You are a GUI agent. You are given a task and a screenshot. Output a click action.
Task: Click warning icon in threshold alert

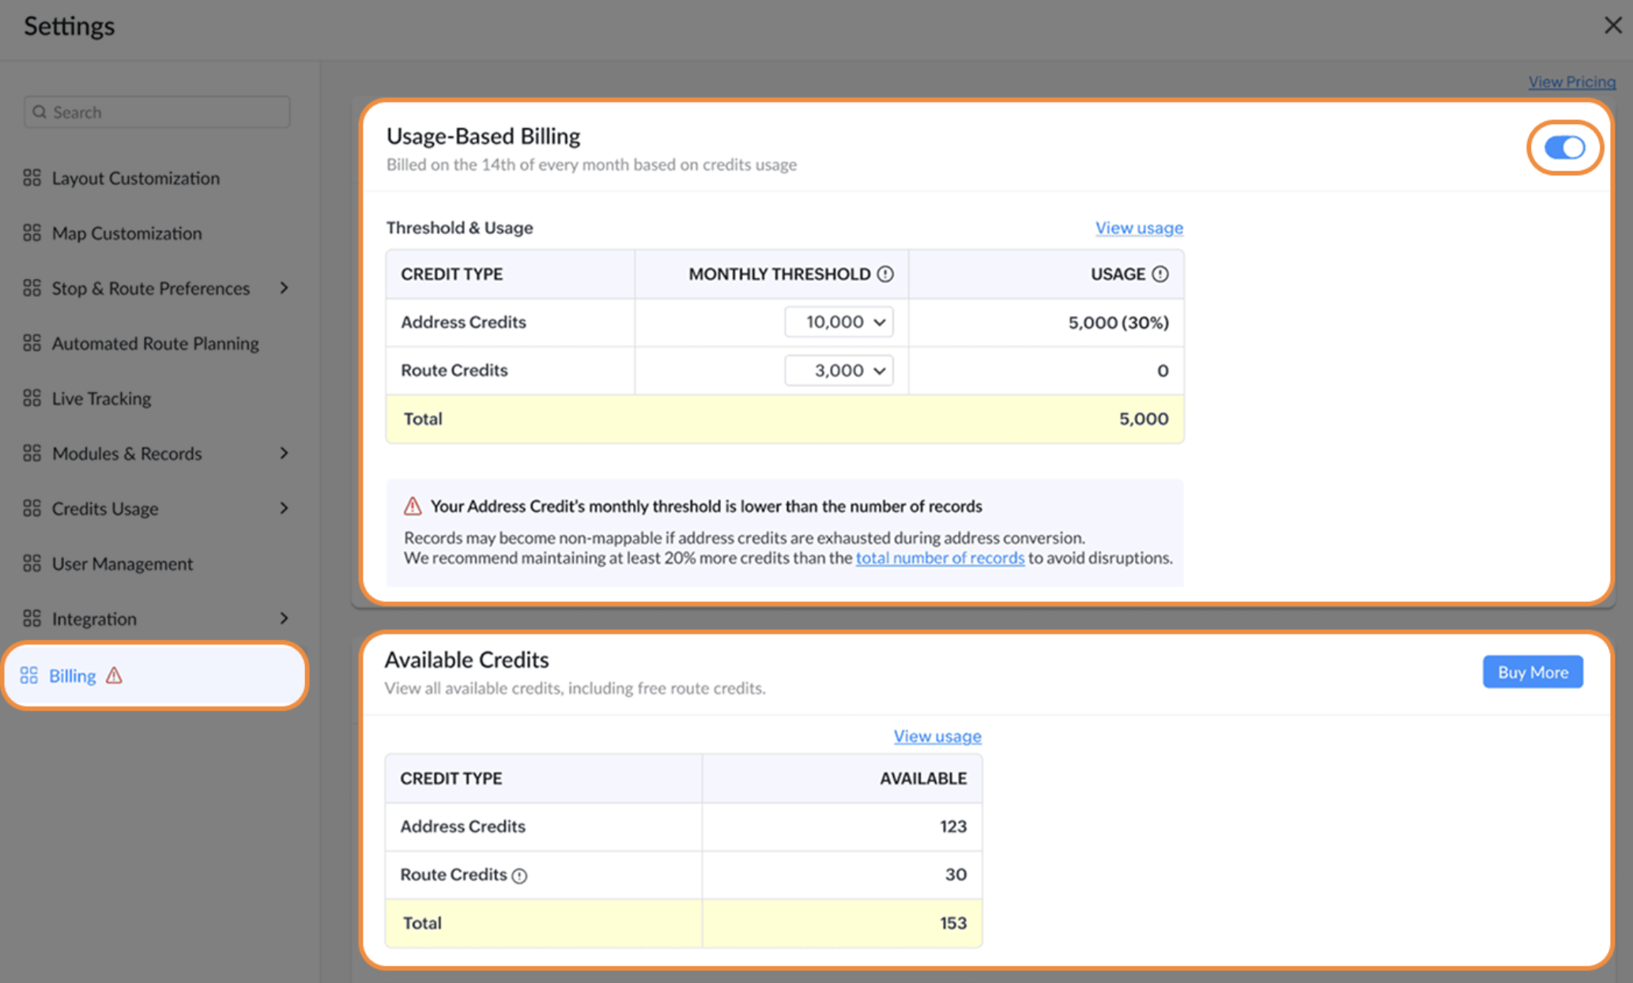pos(413,507)
